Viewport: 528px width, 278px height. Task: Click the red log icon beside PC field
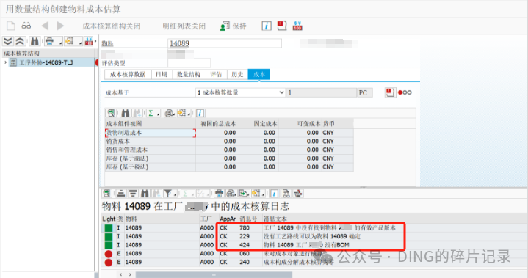(x=390, y=92)
